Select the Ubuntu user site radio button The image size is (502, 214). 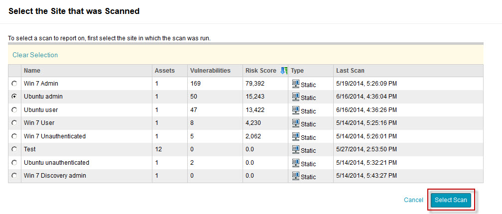coord(14,110)
